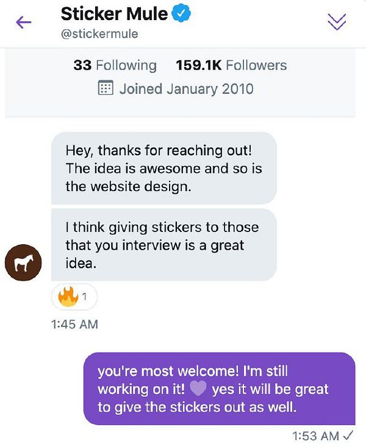
Task: Go back using the purple arrow
Action: [x=24, y=23]
